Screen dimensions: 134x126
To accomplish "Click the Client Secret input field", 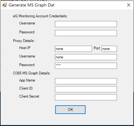I will tap(86, 97).
